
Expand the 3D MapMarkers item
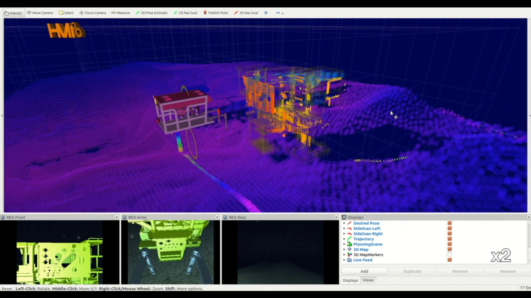[344, 255]
